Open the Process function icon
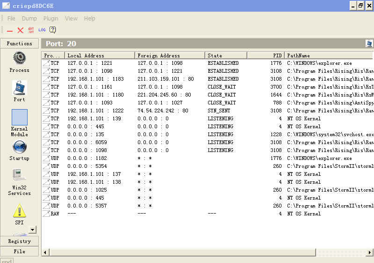374x263 pixels. [19, 58]
